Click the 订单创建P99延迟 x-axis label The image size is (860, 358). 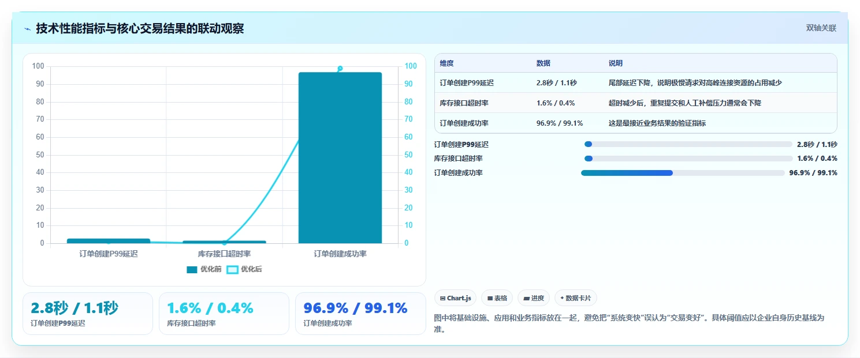tap(109, 254)
